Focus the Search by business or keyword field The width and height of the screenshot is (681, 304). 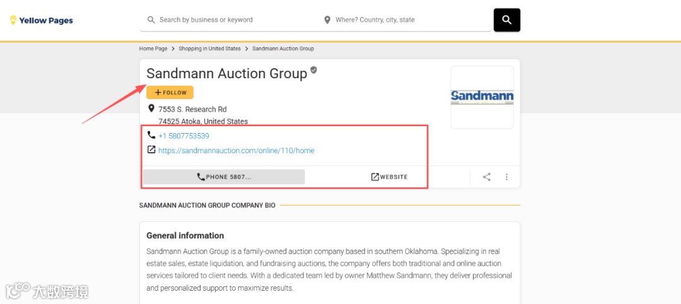pyautogui.click(x=227, y=20)
